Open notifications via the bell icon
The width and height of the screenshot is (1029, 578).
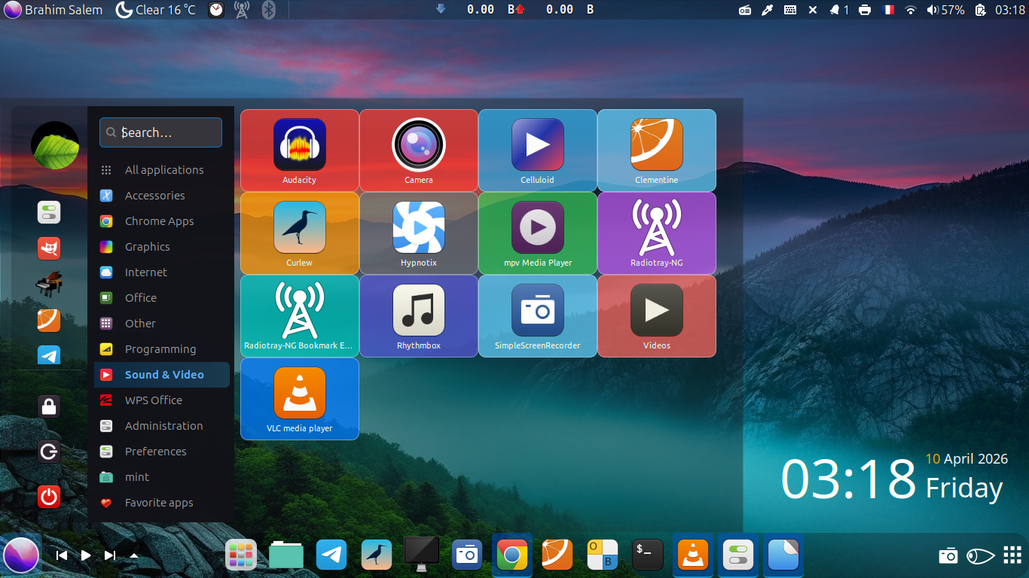point(839,10)
